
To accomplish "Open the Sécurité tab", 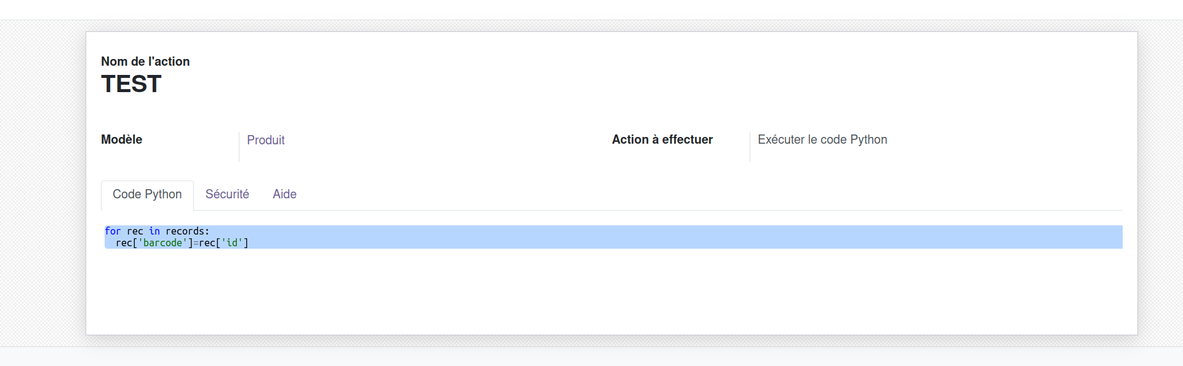I will click(227, 195).
